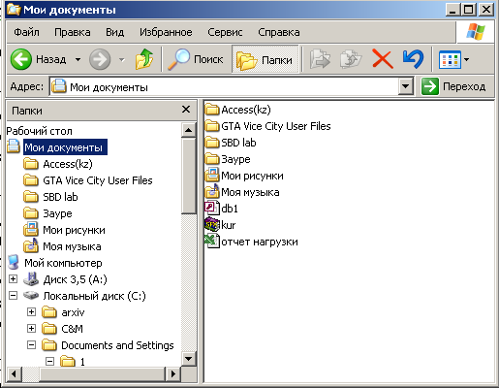
Task: Click the tree vertical scrollbar thumb
Action: point(188,176)
